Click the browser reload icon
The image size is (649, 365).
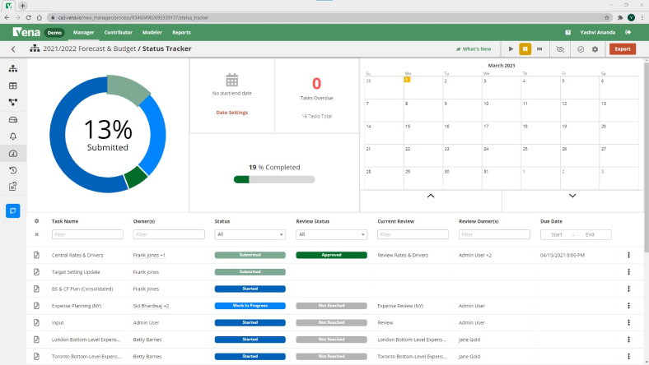click(x=28, y=17)
